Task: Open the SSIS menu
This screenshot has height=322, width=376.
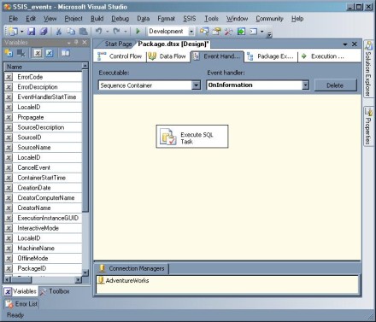Action: point(190,19)
